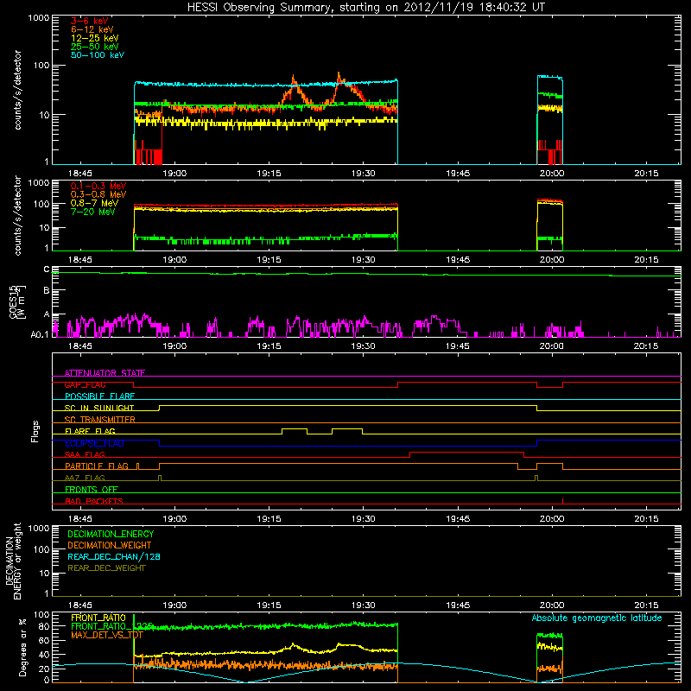This screenshot has height=691, width=691.
Task: Click the second orange flare peak near 19:26
Action: (x=339, y=77)
